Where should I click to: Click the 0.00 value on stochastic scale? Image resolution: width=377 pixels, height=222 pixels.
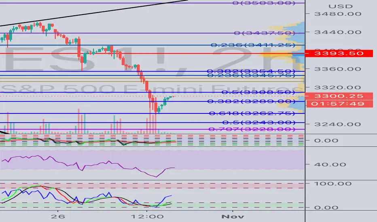pyautogui.click(x=326, y=207)
